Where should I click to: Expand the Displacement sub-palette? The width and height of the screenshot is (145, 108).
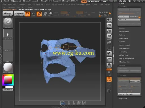(x=124, y=48)
